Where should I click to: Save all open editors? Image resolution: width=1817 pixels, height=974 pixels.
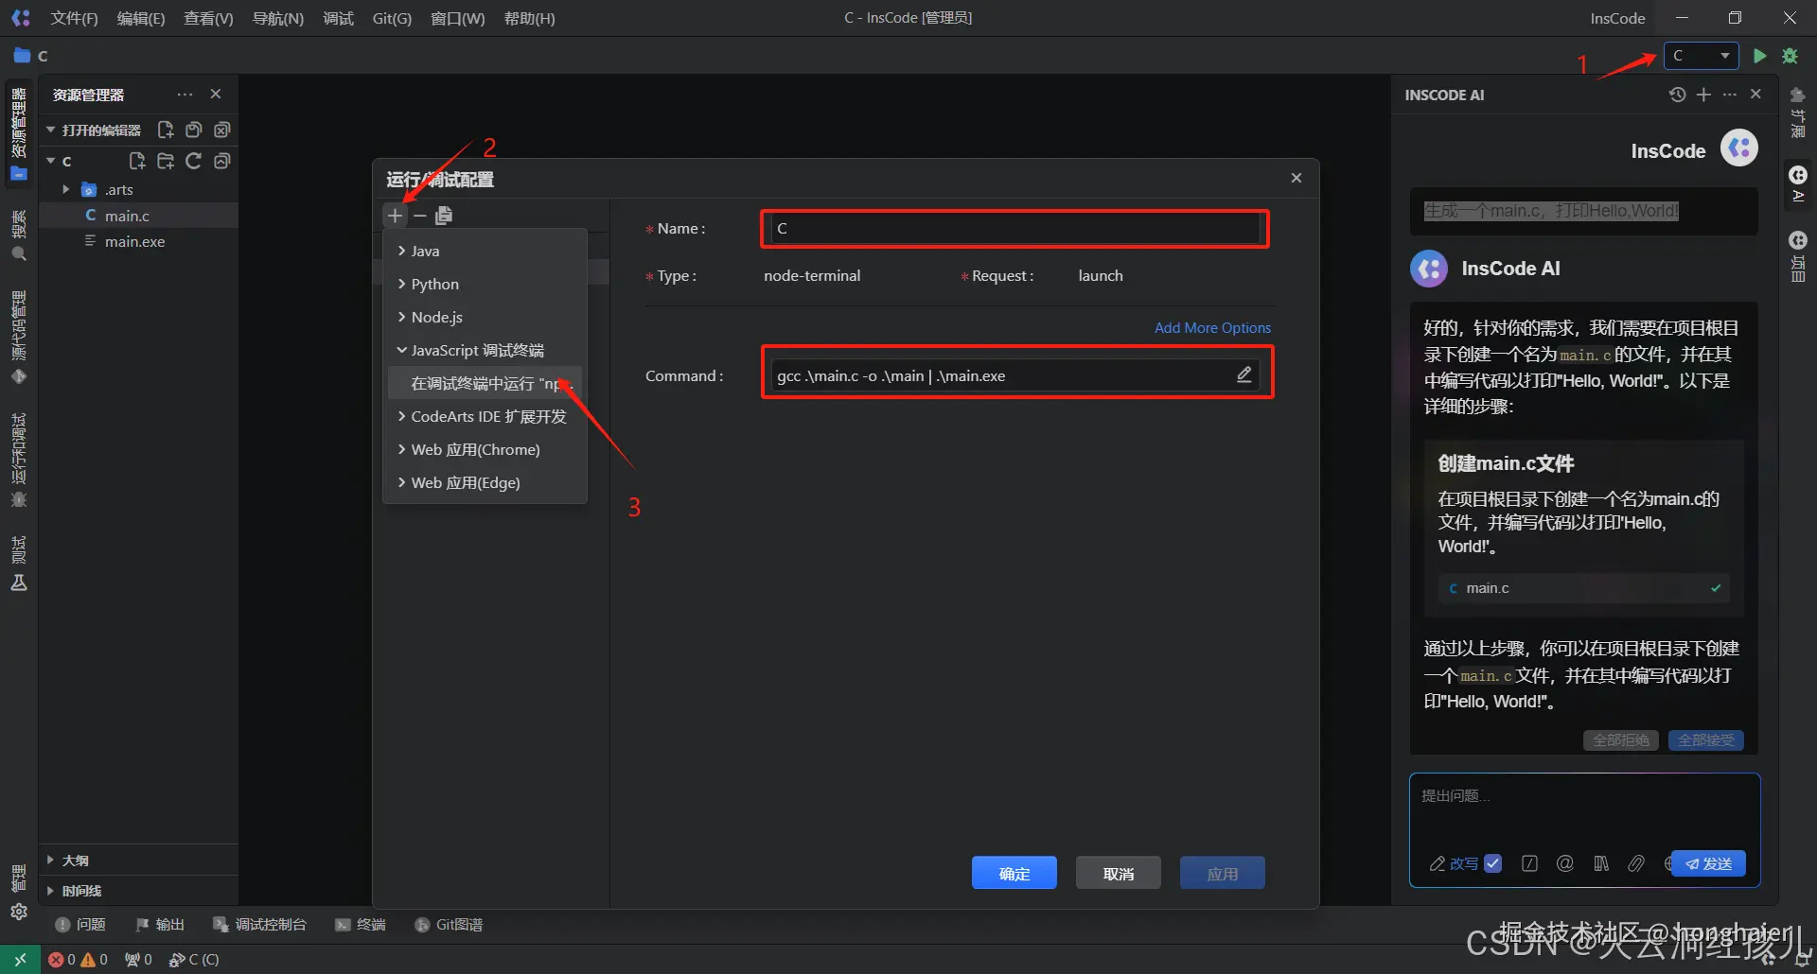coord(194,130)
